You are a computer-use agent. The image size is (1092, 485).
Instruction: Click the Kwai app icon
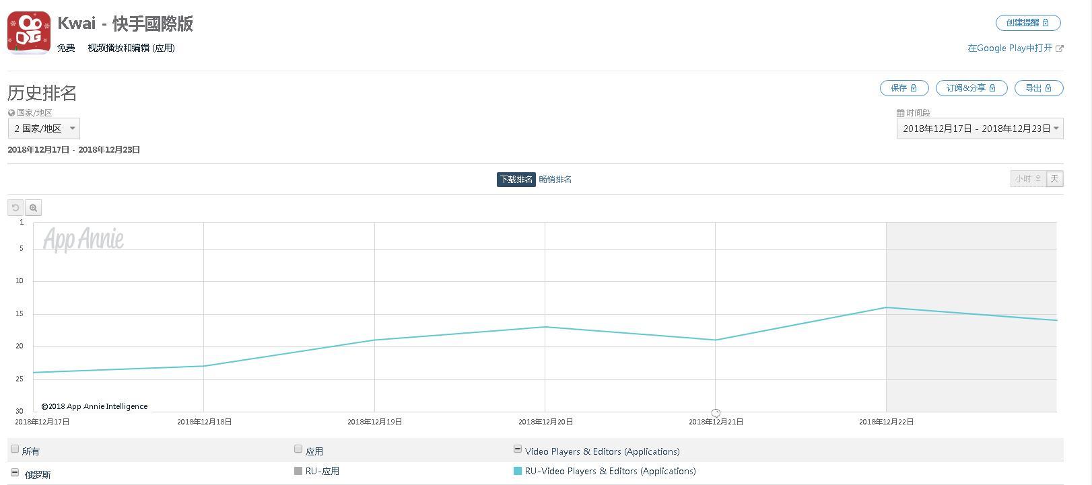click(28, 32)
